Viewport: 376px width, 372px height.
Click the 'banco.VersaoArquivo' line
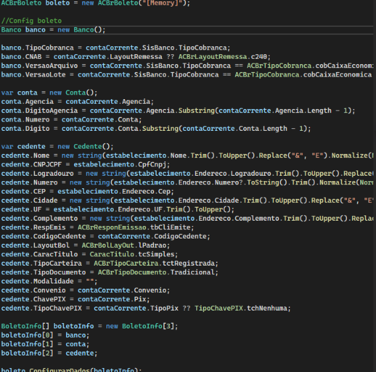187,65
